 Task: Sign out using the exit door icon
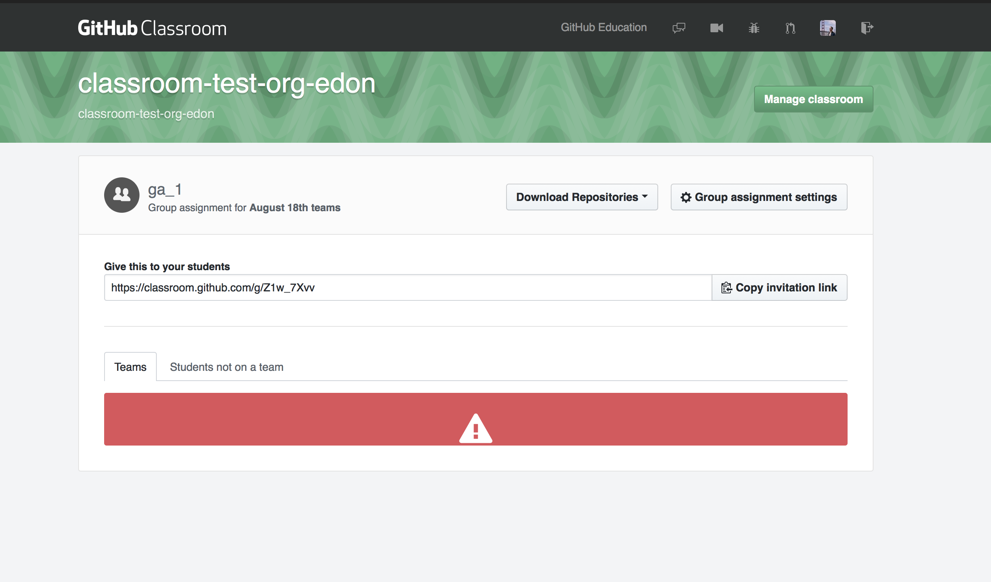coord(866,28)
